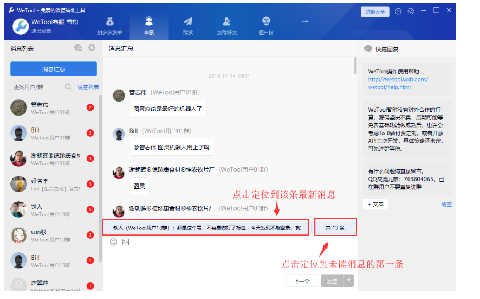Image resolution: width=480 pixels, height=299 pixels.
Task: Open the more tools ellipsis menu
Action: click(x=305, y=21)
